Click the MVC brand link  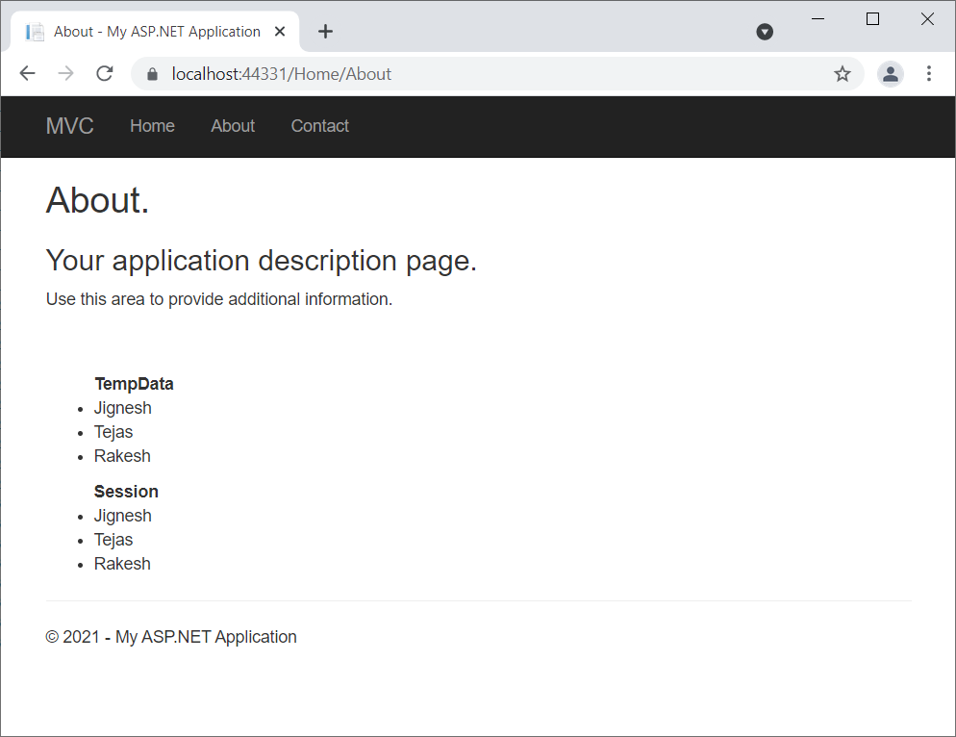pyautogui.click(x=70, y=126)
